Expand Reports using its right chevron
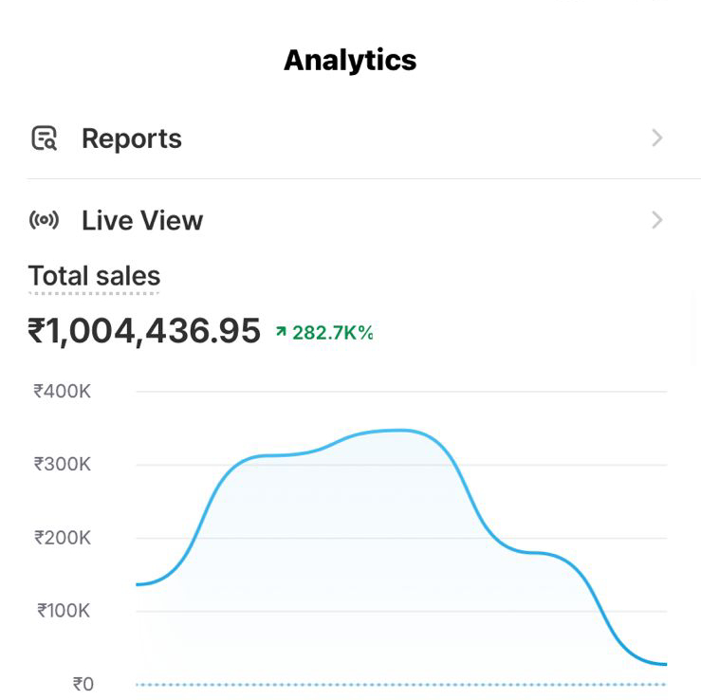 click(656, 138)
